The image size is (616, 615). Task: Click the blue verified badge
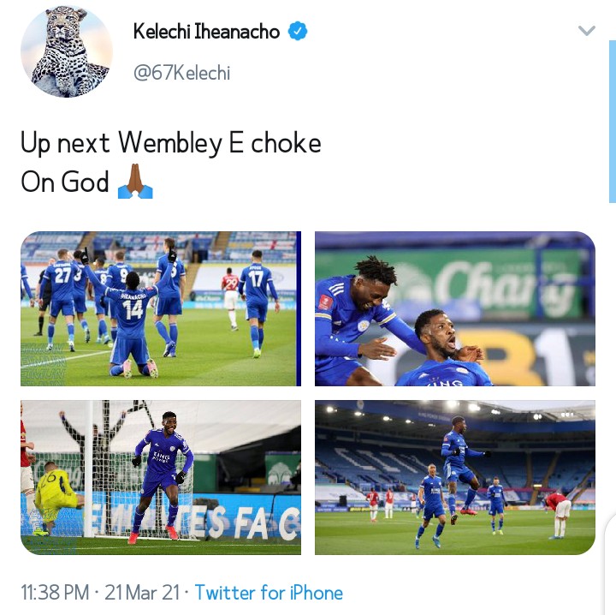click(298, 31)
